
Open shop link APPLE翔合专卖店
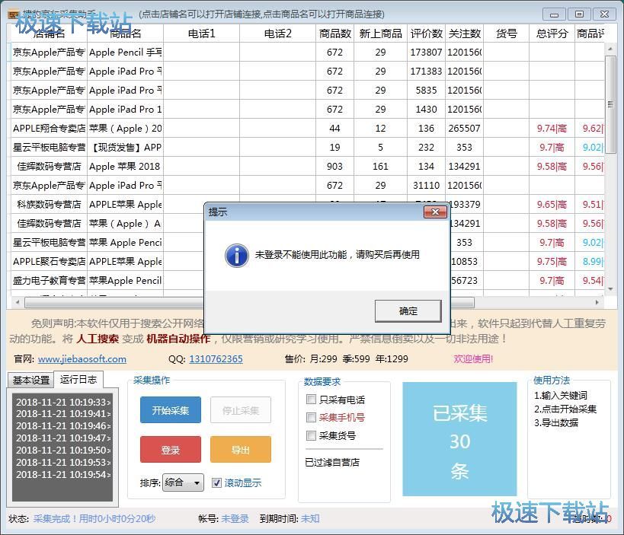pos(49,129)
